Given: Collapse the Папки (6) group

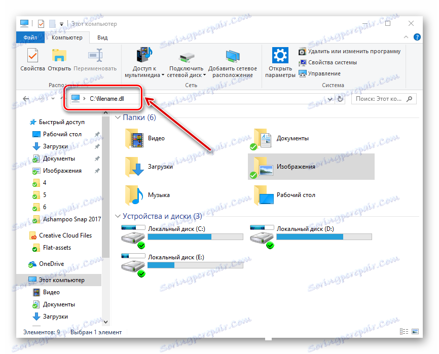Looking at the screenshot, I should [x=118, y=117].
